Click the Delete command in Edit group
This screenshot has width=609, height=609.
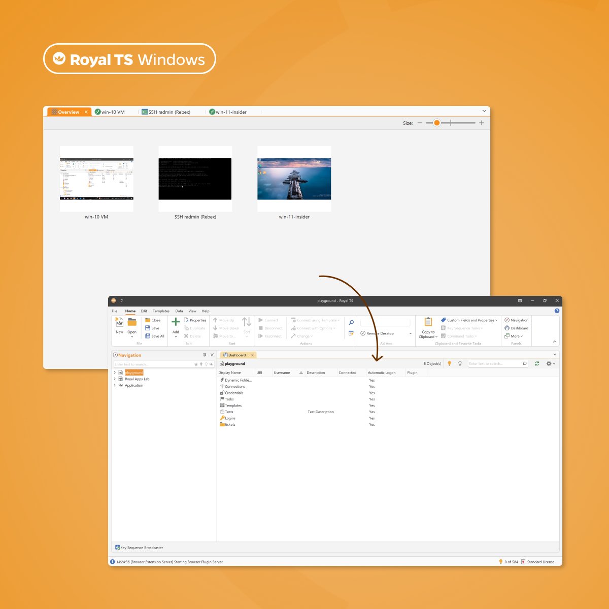[192, 336]
